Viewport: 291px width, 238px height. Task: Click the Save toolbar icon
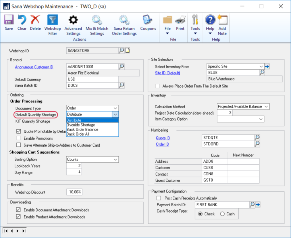tap(9, 20)
